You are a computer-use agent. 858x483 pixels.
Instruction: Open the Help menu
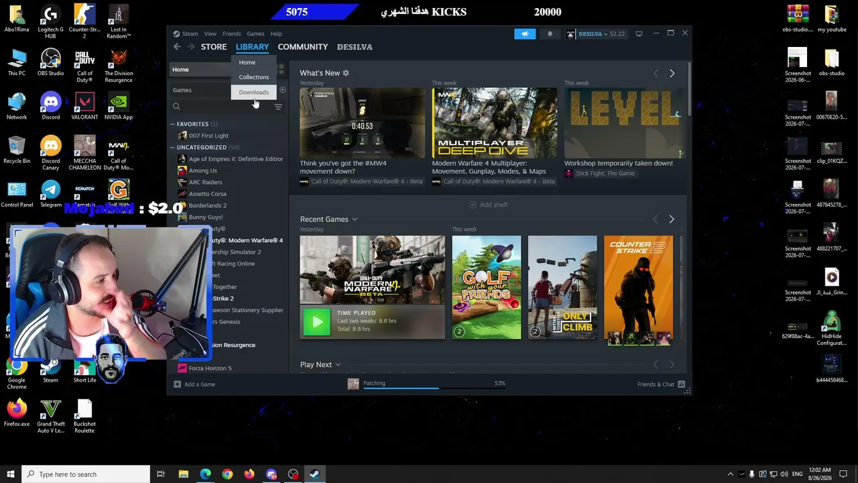click(276, 34)
